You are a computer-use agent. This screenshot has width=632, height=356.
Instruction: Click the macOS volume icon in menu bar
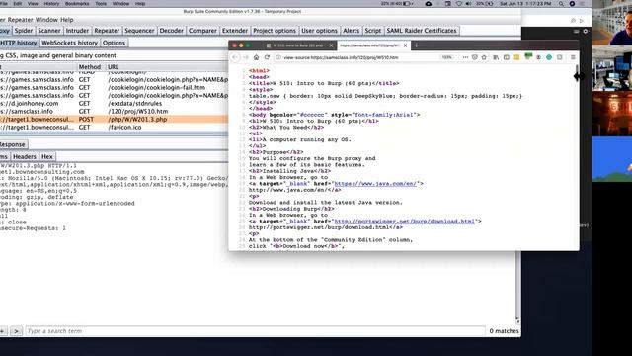tap(468, 4)
